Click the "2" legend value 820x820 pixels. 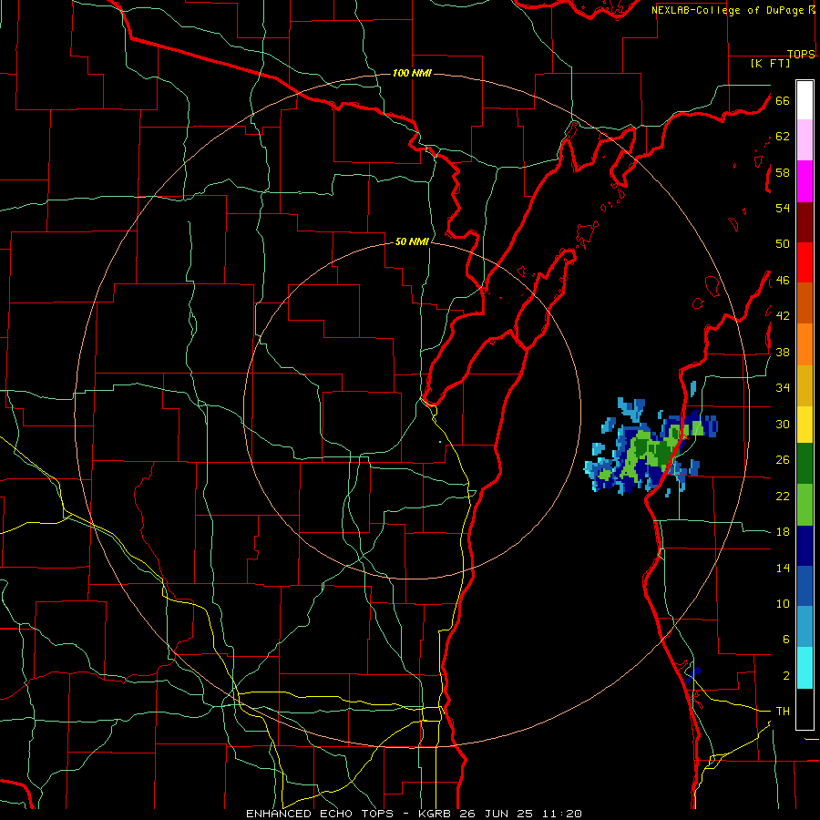tap(785, 676)
